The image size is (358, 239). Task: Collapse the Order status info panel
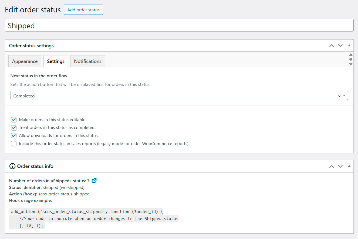click(x=349, y=166)
